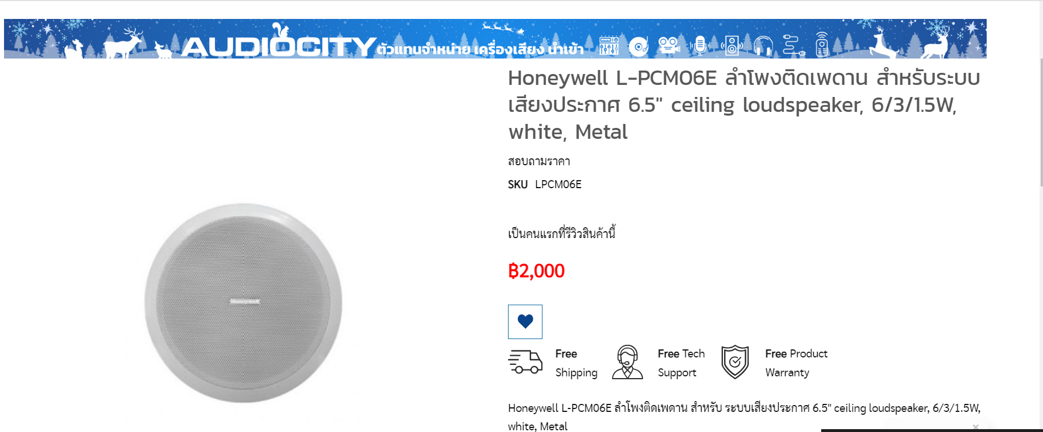Click the remote control icon in banner

pos(822,44)
